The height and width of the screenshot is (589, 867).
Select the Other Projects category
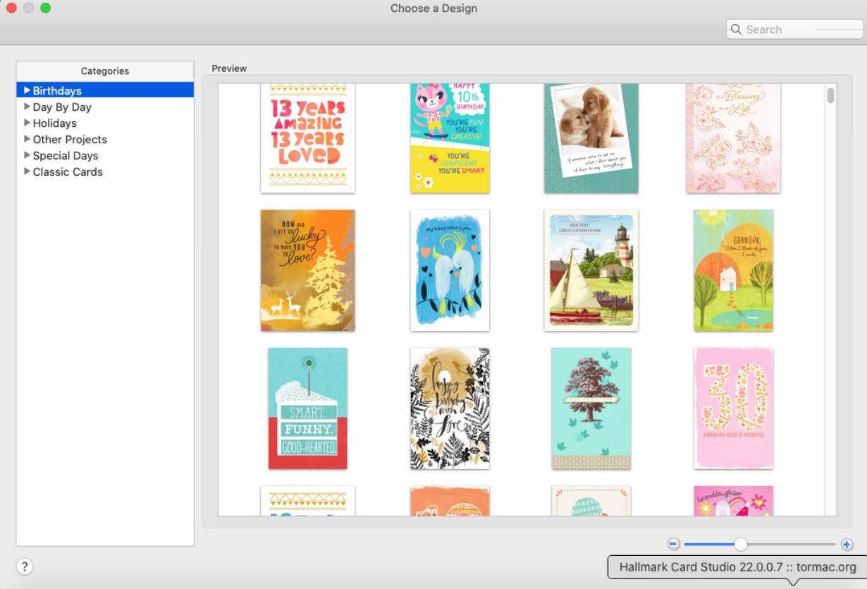(x=70, y=140)
